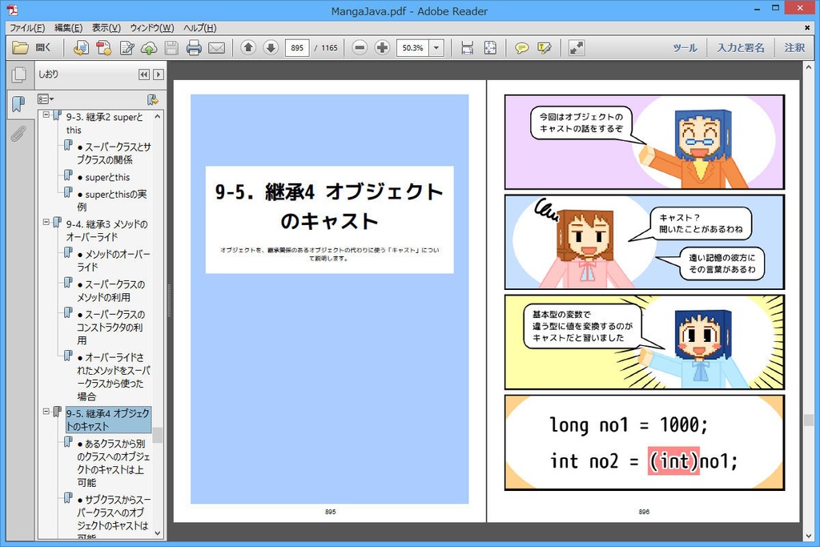Email the PDF as attachment
The width and height of the screenshot is (820, 547).
pyautogui.click(x=216, y=47)
